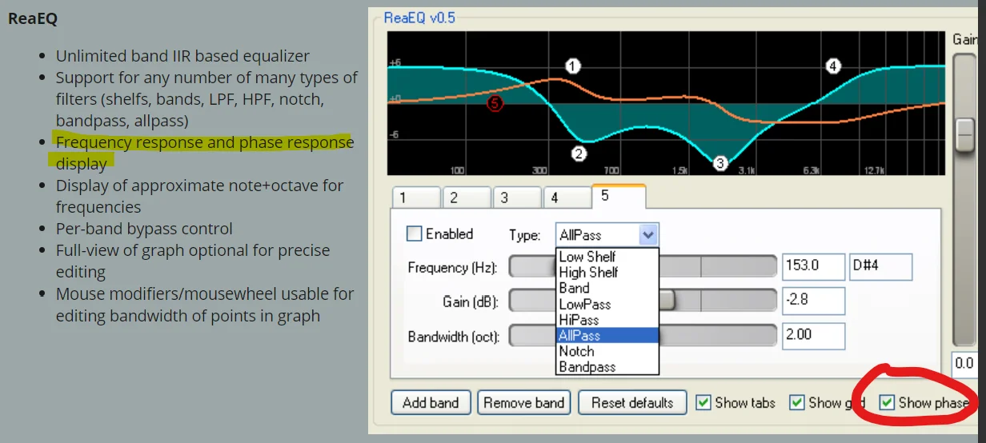Click the Add band button
The image size is (986, 443).
click(431, 402)
